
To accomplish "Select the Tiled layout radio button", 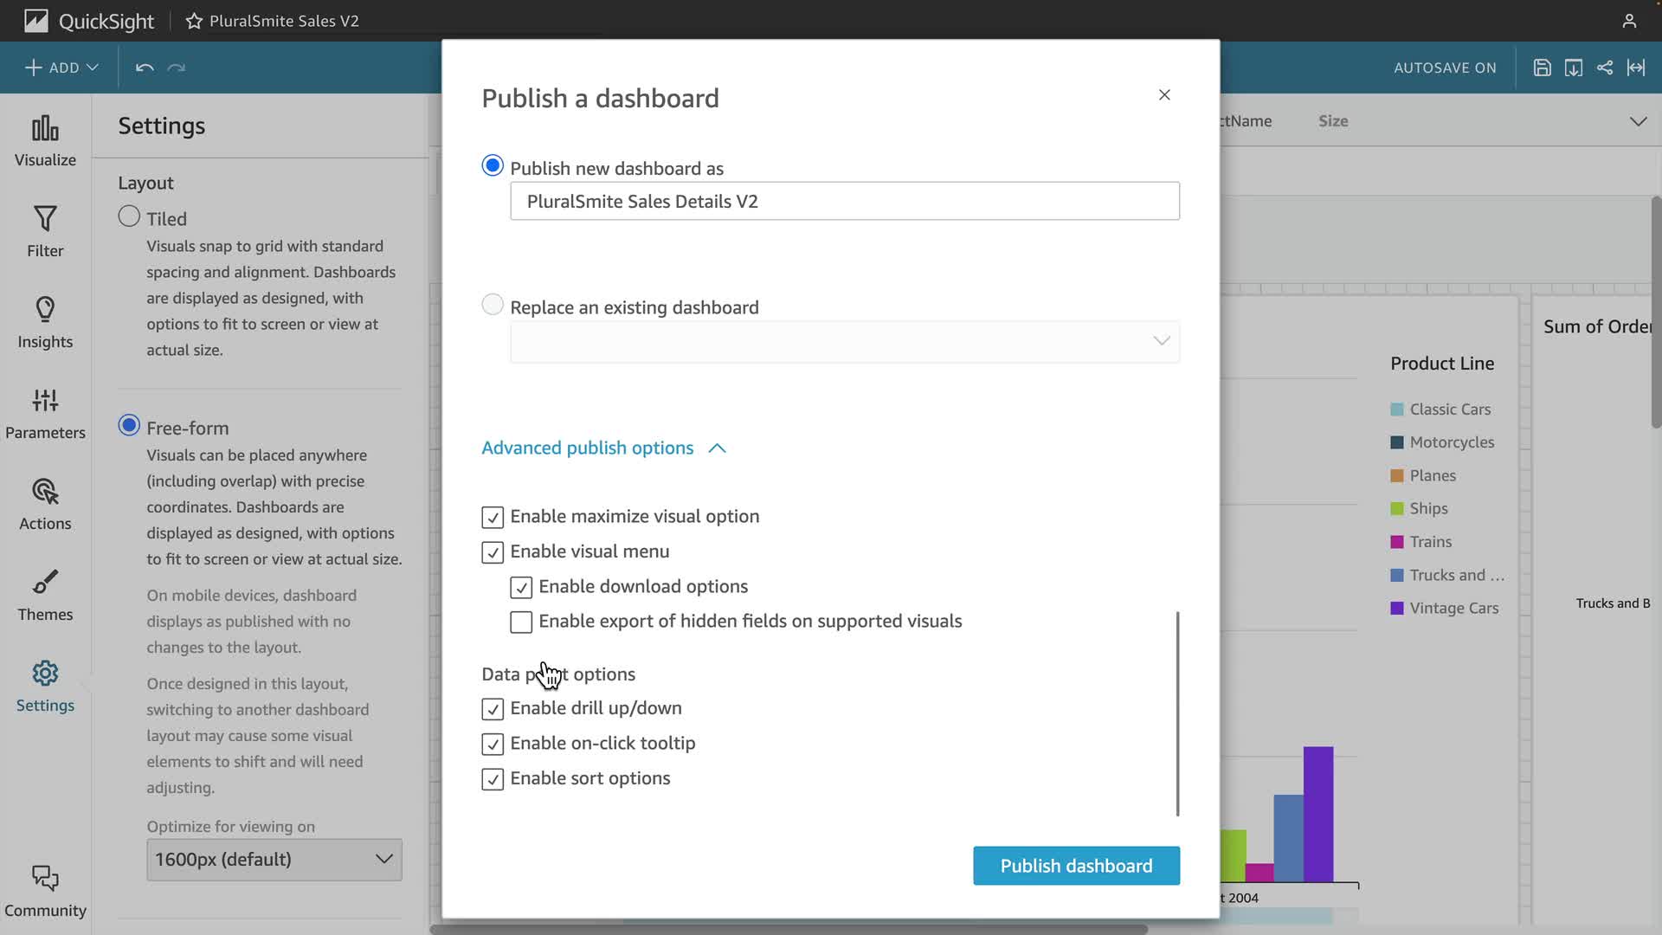I will click(129, 216).
